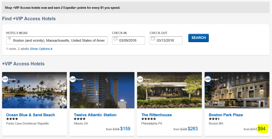This screenshot has width=272, height=139.
Task: Click the Boston MA location text
Action: point(216,123)
